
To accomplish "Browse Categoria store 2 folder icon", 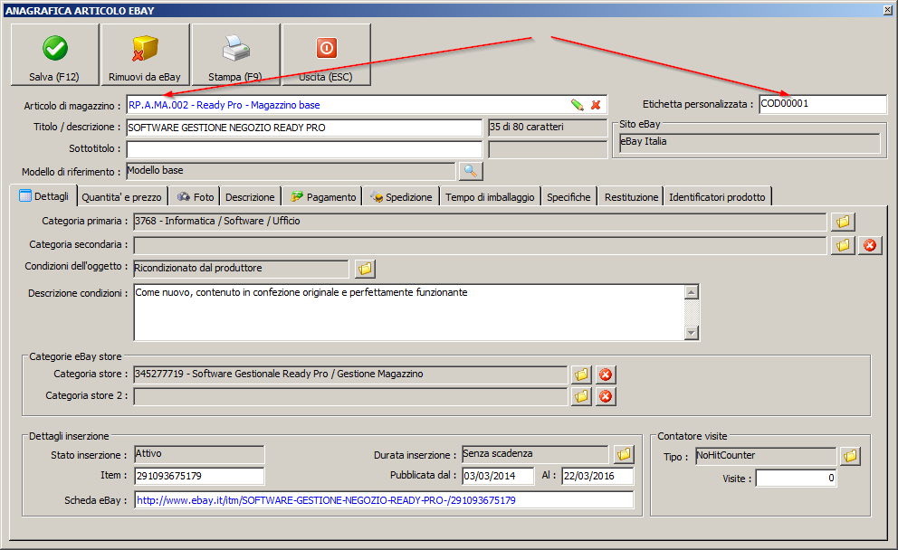I will (581, 396).
